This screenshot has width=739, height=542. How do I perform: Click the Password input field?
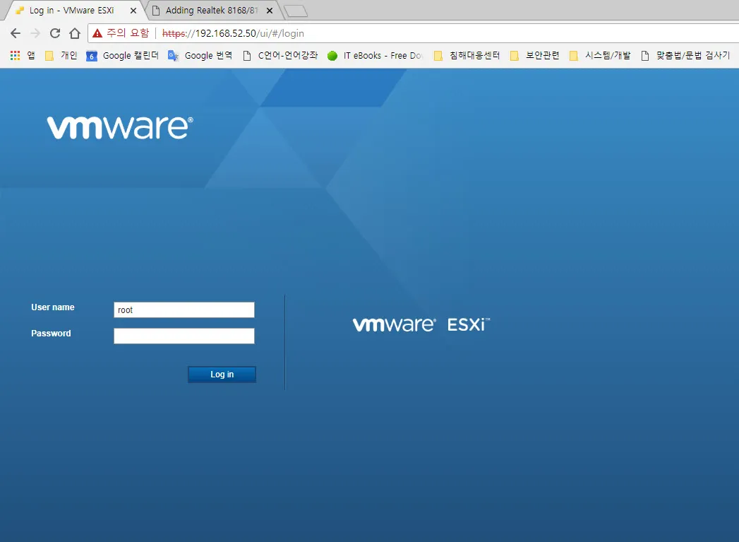184,336
